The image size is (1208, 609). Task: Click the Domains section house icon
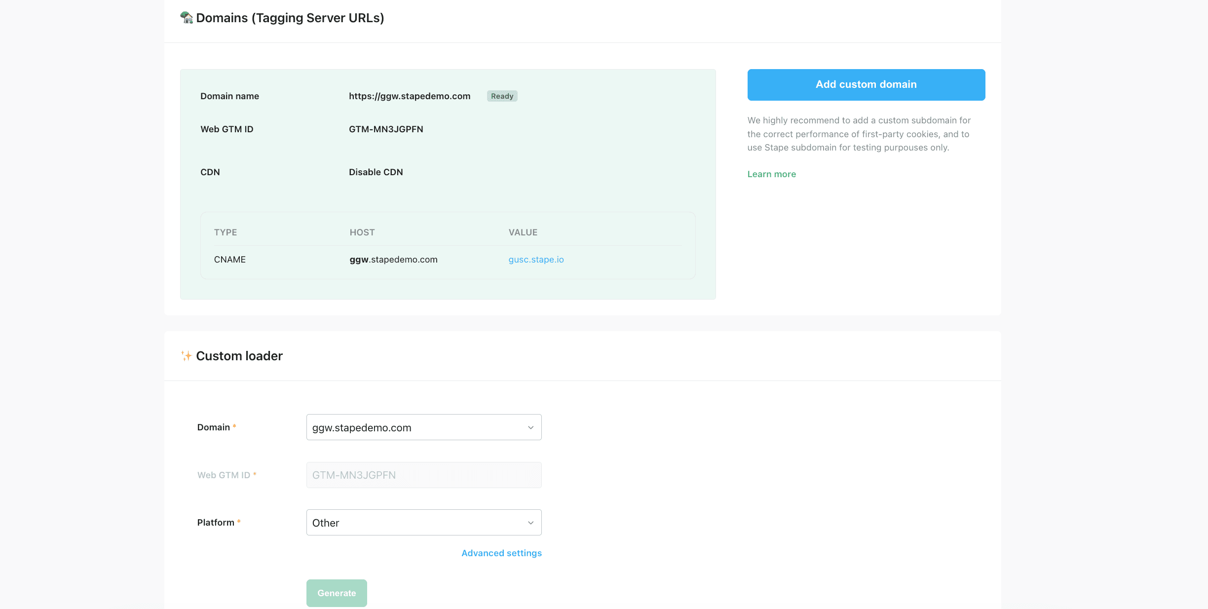pyautogui.click(x=186, y=18)
